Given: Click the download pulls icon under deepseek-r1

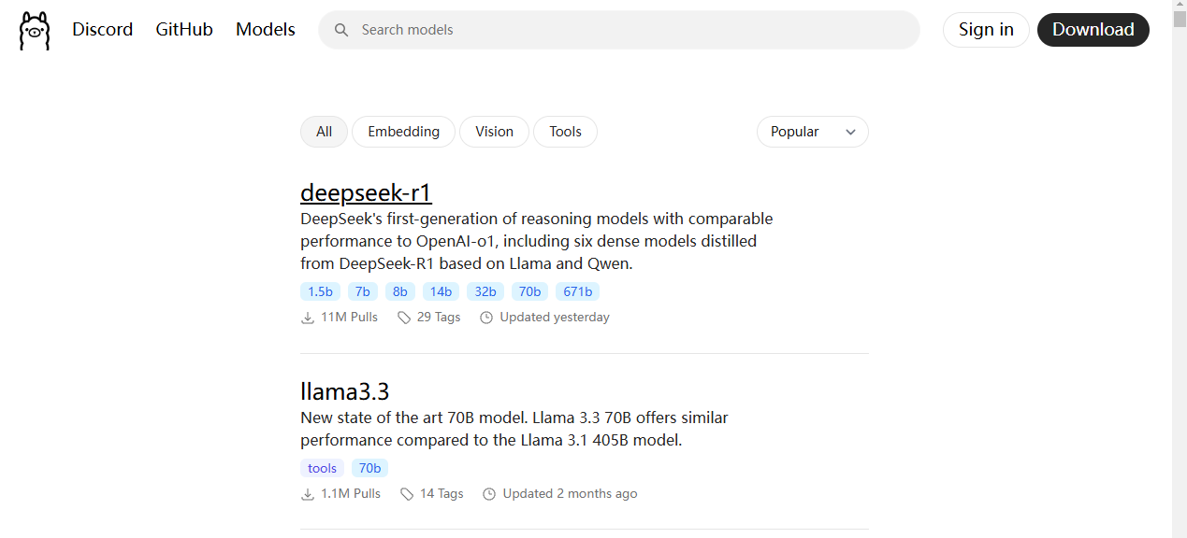Looking at the screenshot, I should click(308, 318).
